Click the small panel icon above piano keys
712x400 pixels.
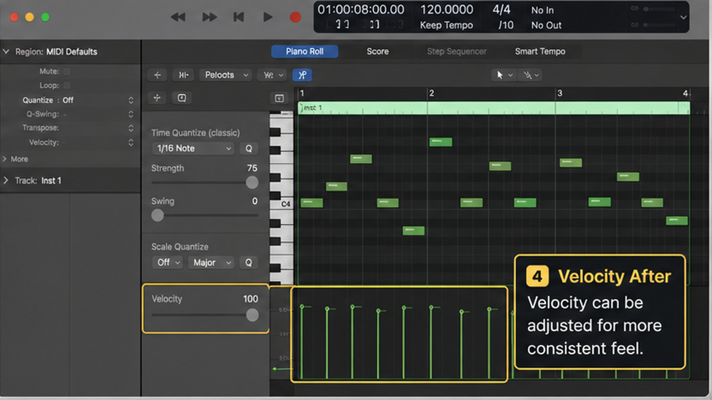click(x=279, y=98)
